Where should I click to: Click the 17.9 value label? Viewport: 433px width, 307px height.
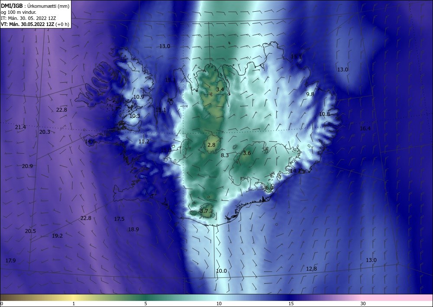pos(10,260)
